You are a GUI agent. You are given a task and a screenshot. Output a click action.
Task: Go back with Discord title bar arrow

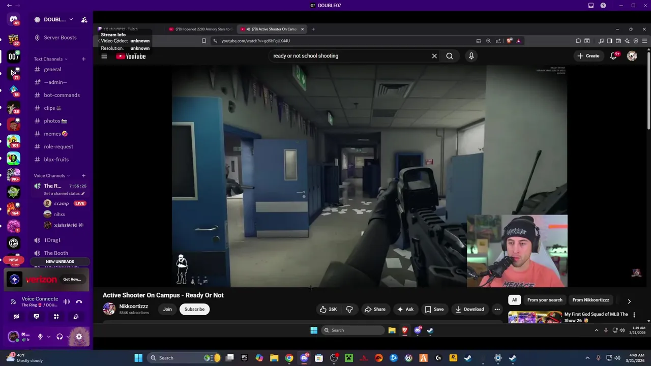(9, 6)
